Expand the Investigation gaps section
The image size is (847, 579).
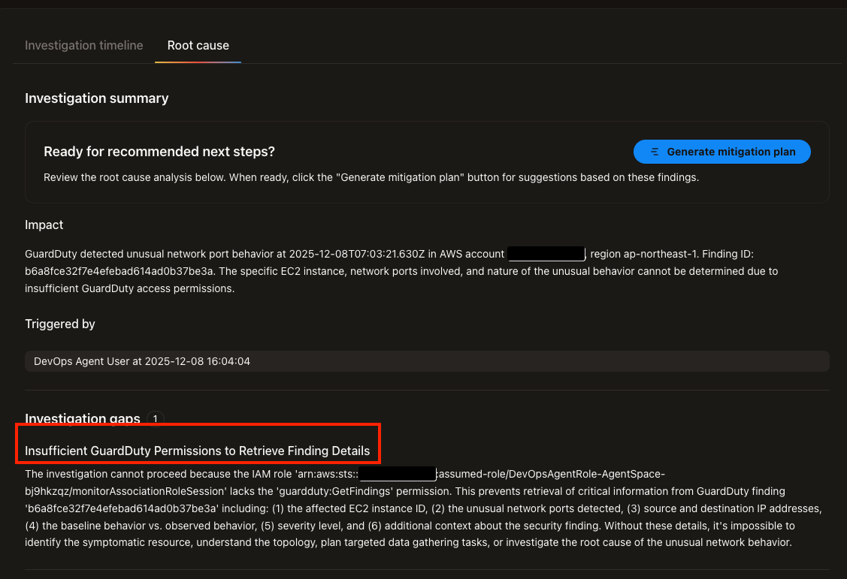pos(83,418)
